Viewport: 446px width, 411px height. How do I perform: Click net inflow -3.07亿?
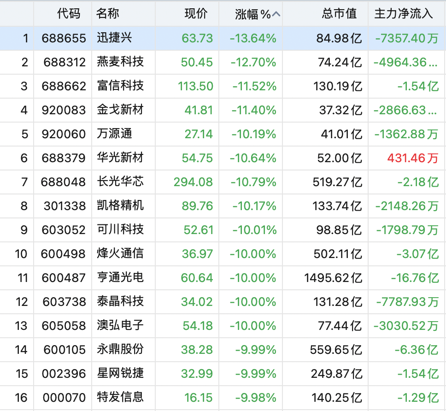point(418,254)
